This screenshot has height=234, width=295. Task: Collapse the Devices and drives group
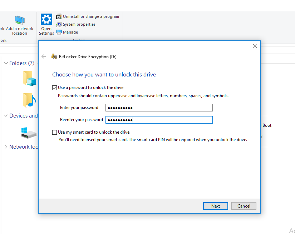(x=6, y=116)
